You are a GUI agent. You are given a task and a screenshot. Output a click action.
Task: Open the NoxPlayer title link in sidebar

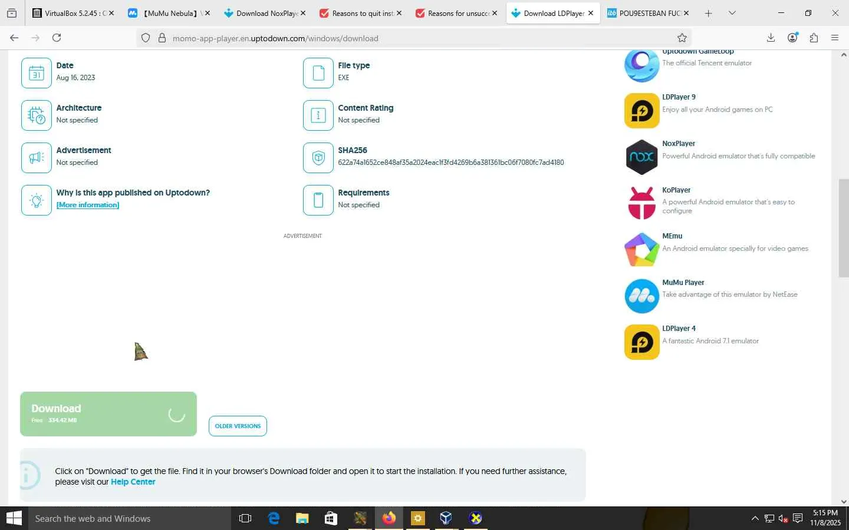pos(679,144)
